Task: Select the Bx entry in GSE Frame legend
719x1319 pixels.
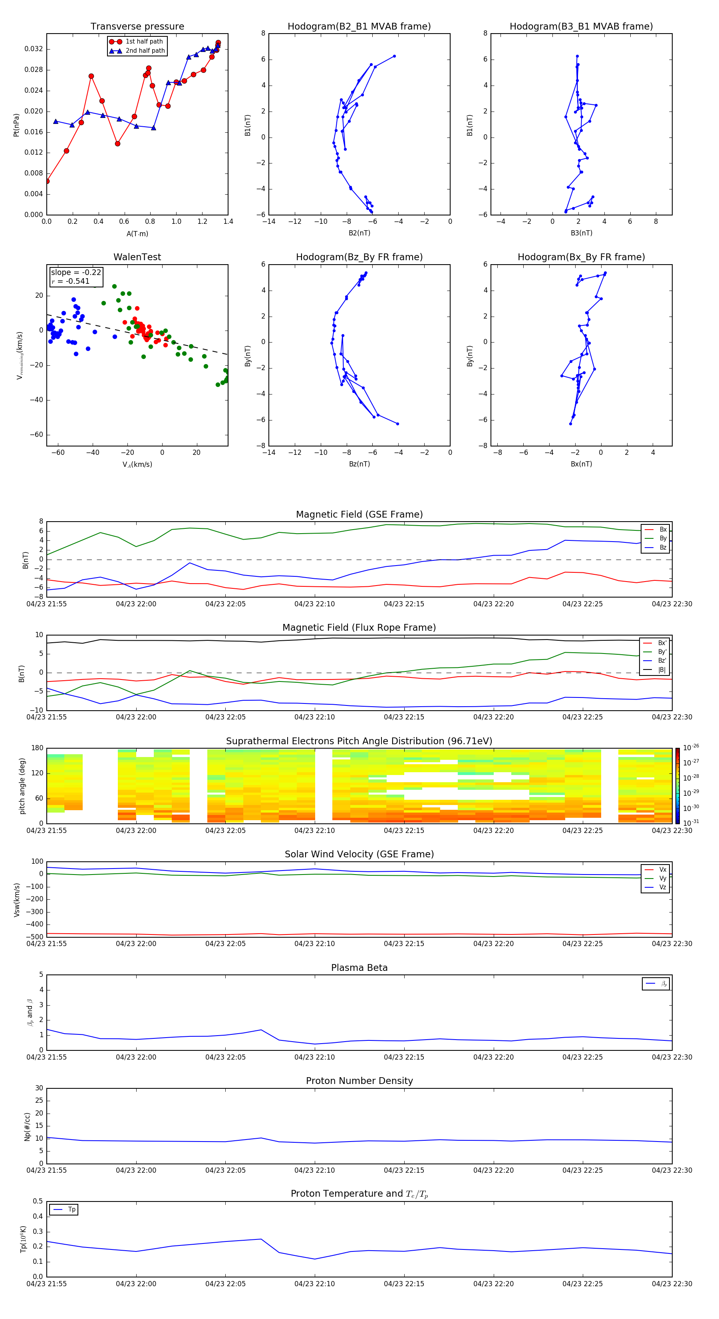Action: coord(655,530)
